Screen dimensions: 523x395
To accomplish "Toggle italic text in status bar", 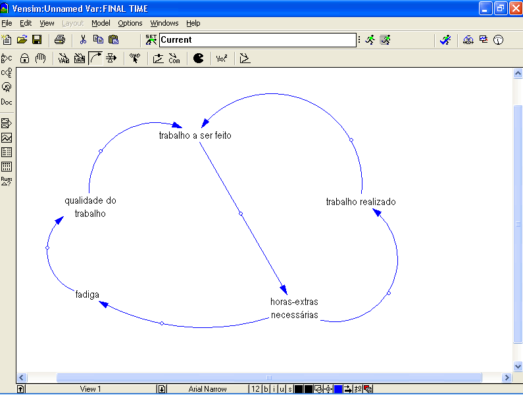I will pyautogui.click(x=274, y=389).
